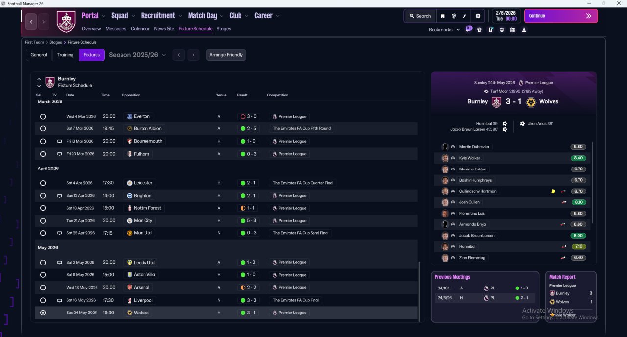This screenshot has height=337, width=627.
Task: Switch to the Messages tab
Action: pos(116,29)
